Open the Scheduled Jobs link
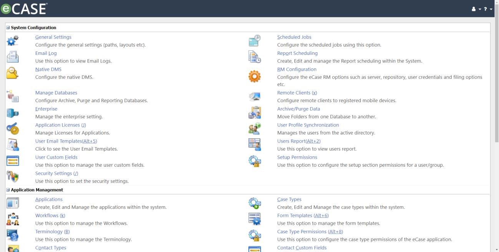This screenshot has width=499, height=252. 294,37
